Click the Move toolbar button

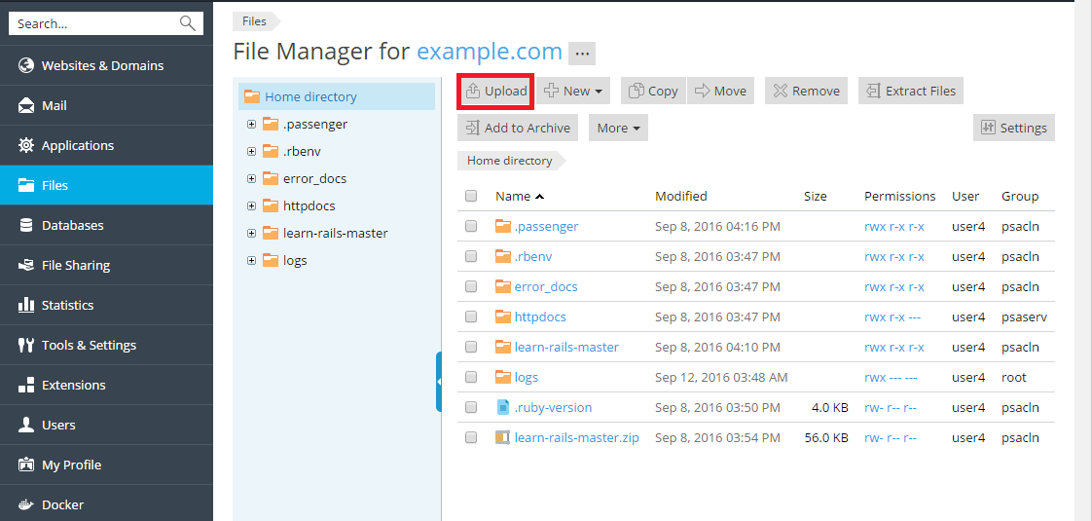point(720,92)
